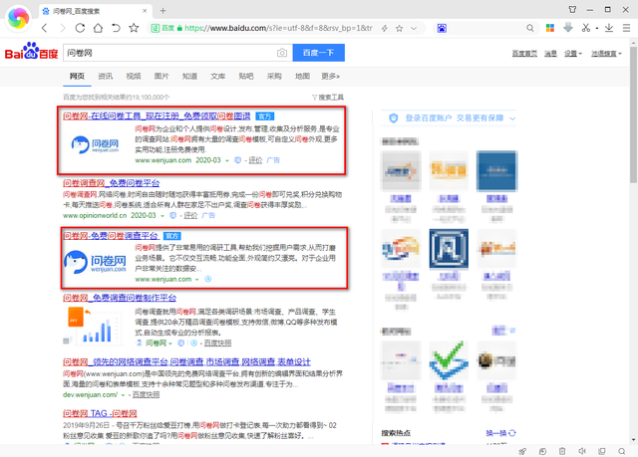Open the browser home page icon
The width and height of the screenshot is (638, 457).
click(98, 28)
